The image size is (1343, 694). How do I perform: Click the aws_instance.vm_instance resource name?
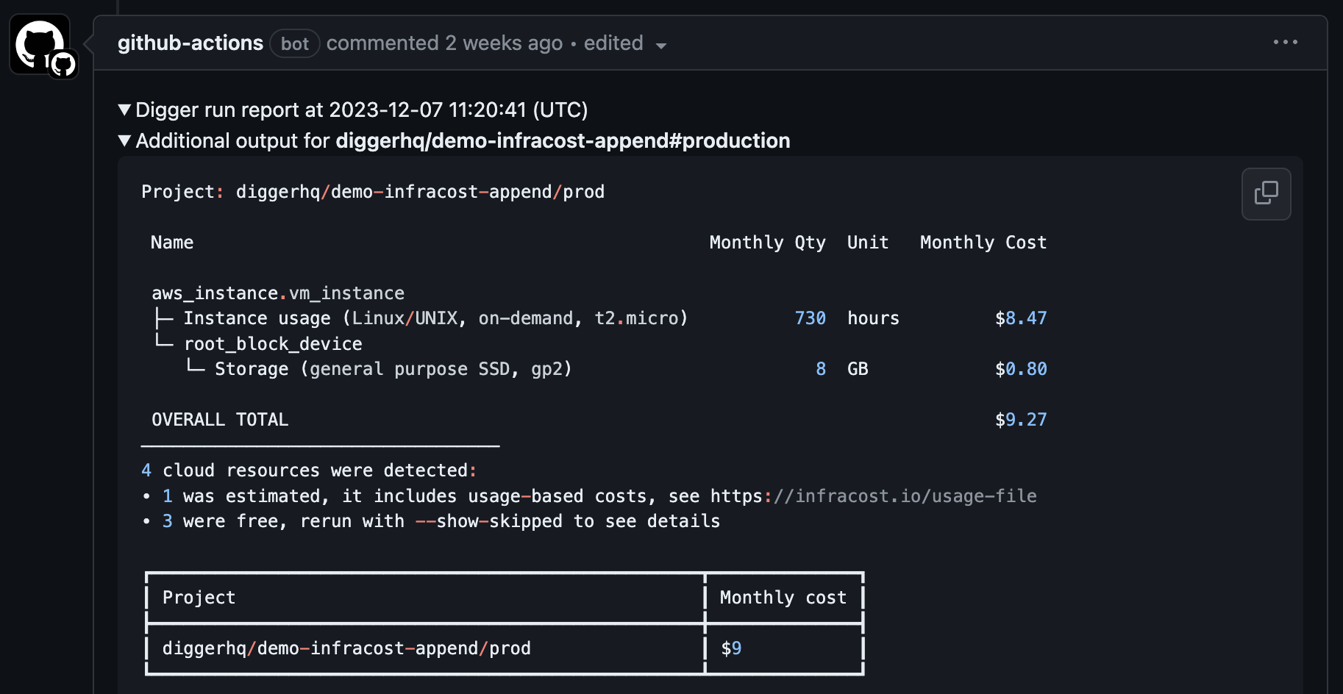[x=278, y=293]
